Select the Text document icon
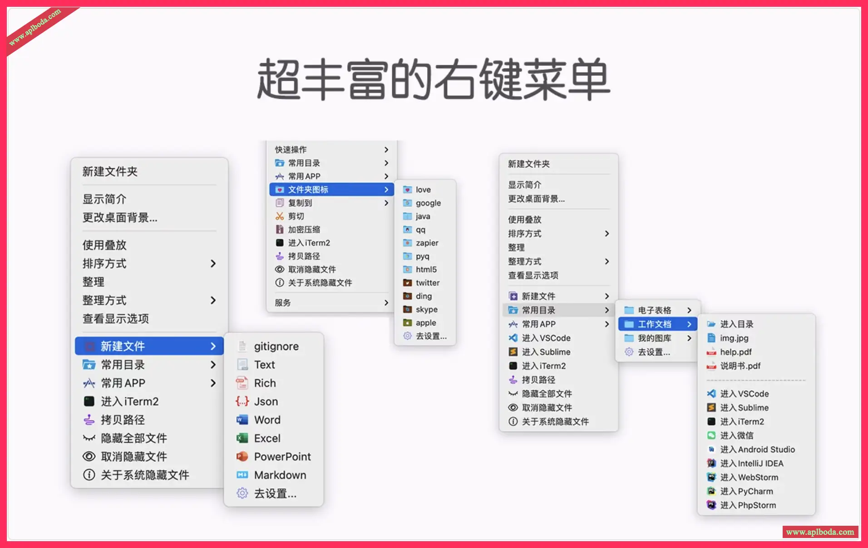This screenshot has width=868, height=548. tap(242, 365)
